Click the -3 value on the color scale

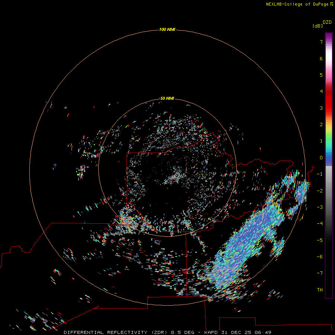320,207
